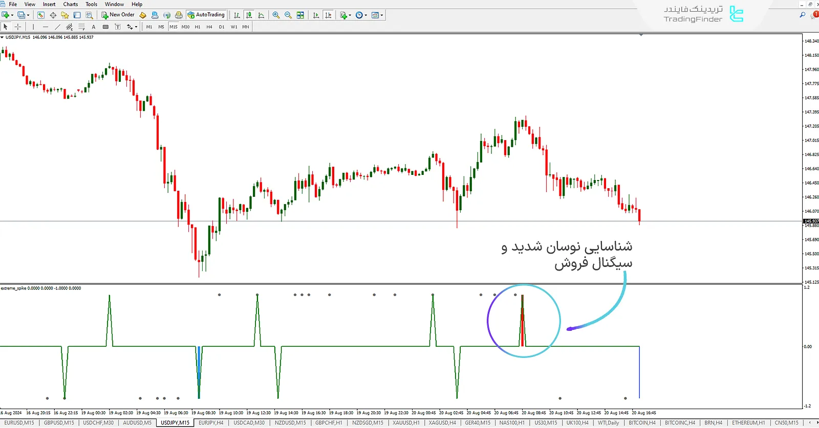819x428 pixels.
Task: Select the Equidistant Channel tool
Action: (69, 27)
